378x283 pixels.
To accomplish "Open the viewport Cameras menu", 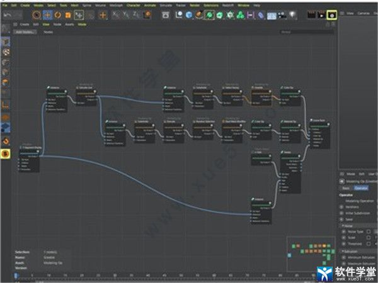I will tap(364, 13).
